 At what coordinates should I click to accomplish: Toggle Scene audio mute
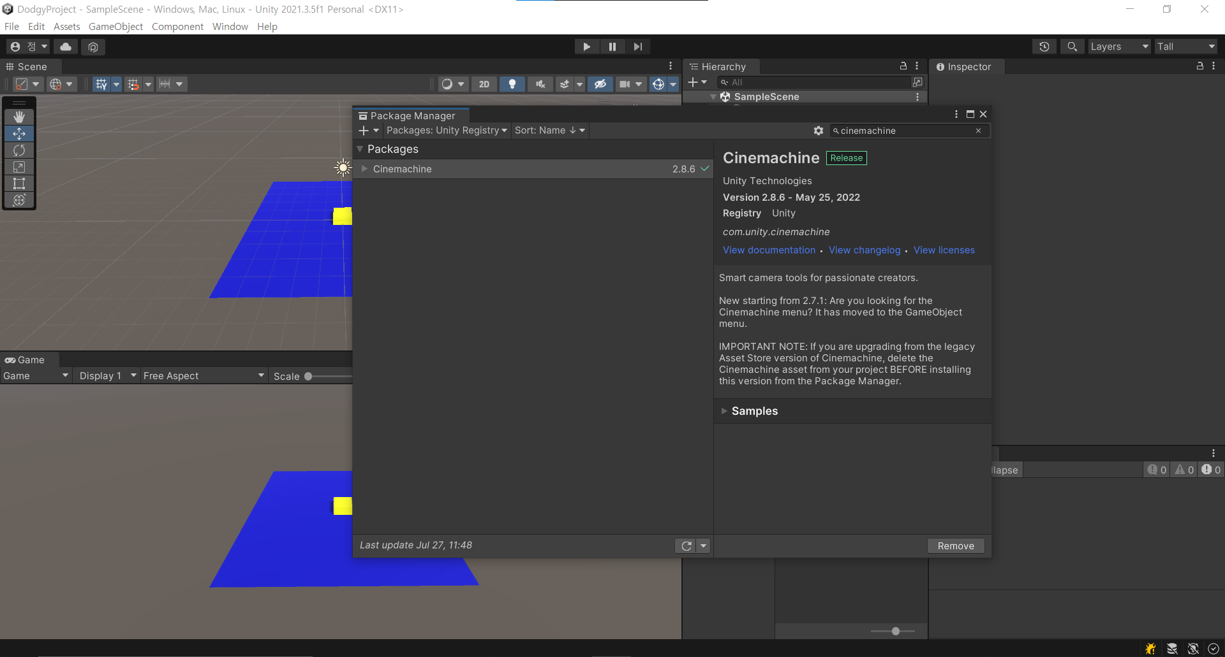(x=540, y=84)
